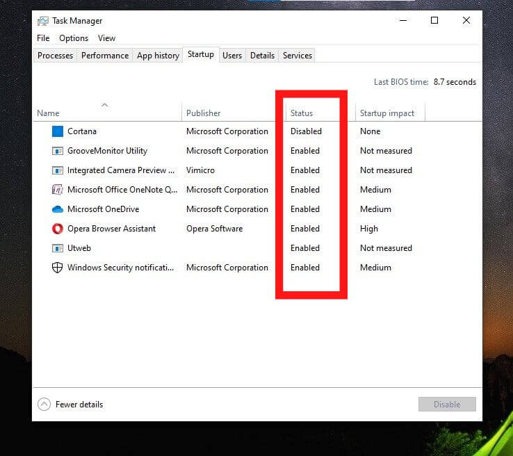Open the App history tab
Image resolution: width=513 pixels, height=456 pixels.
[x=158, y=56]
